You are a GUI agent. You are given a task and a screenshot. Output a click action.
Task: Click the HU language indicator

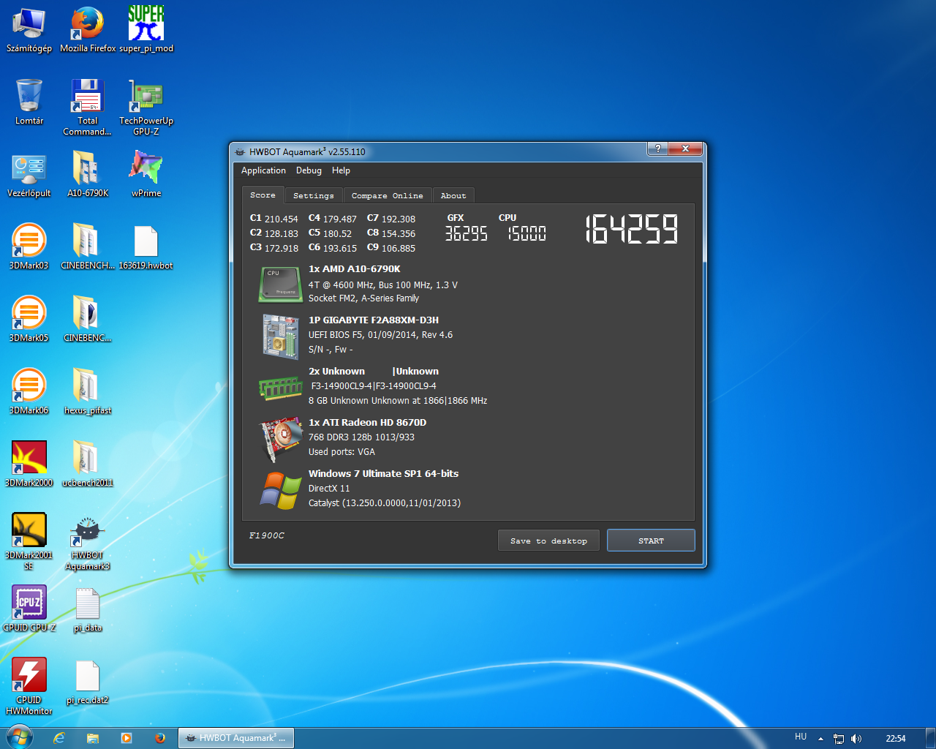click(801, 737)
